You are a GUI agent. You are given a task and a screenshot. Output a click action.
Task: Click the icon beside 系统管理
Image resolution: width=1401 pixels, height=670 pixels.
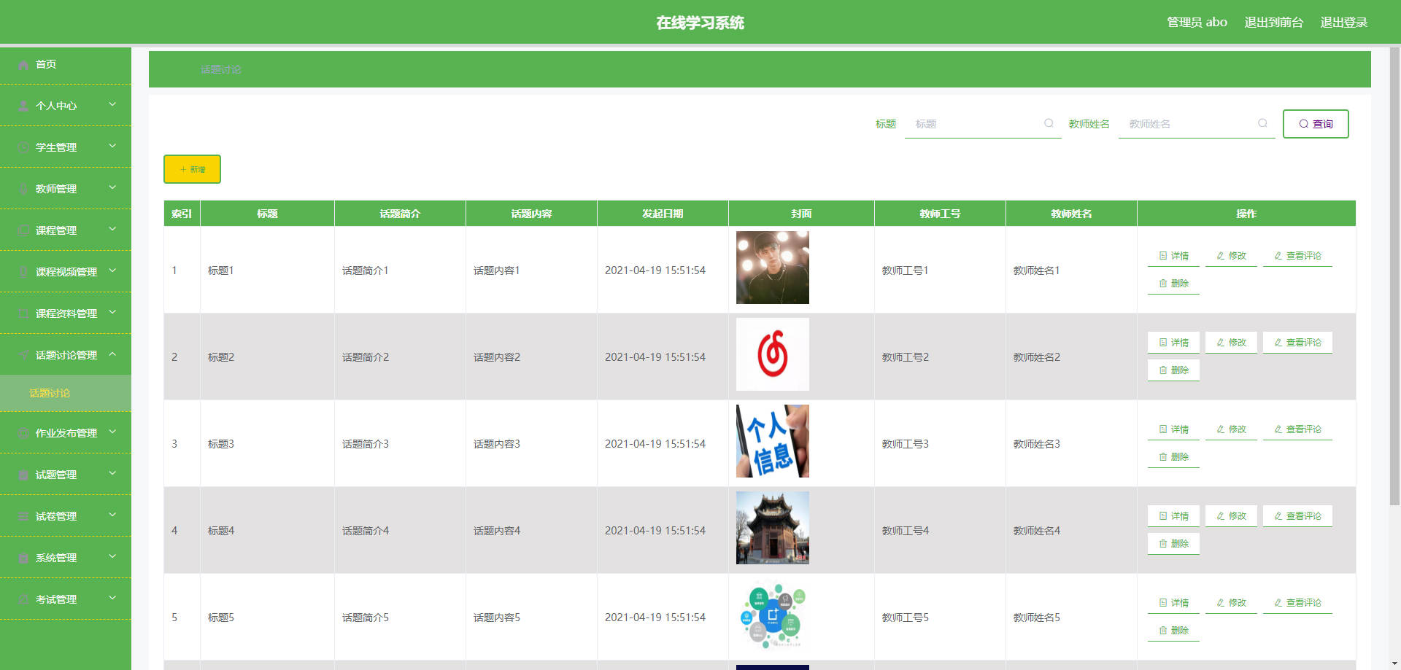(23, 558)
